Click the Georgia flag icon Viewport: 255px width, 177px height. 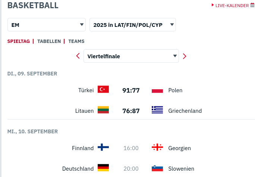[157, 147]
